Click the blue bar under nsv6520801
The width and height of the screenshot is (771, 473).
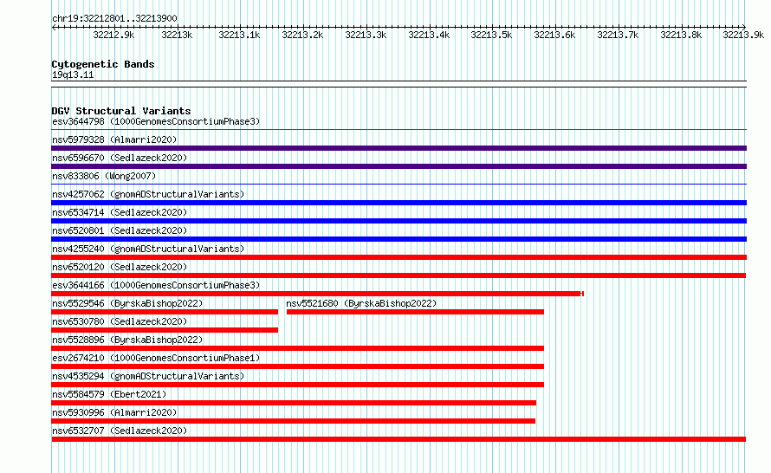(x=398, y=239)
